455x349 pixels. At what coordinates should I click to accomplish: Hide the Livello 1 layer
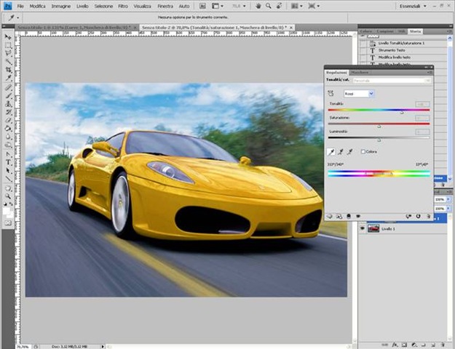coord(362,228)
